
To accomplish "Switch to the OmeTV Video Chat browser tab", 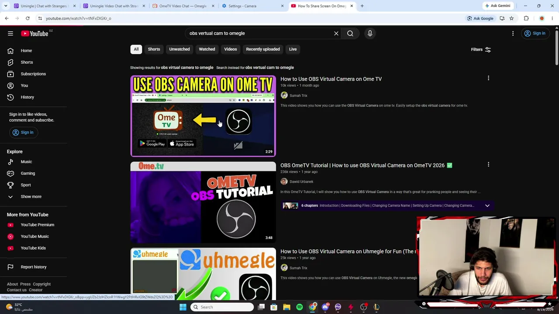I will point(183,6).
